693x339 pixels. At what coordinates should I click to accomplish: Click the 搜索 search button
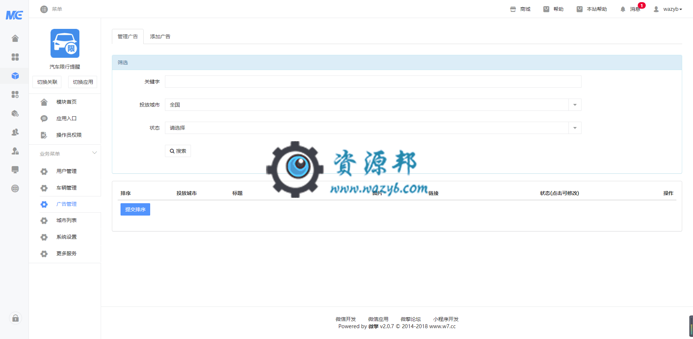coord(178,151)
